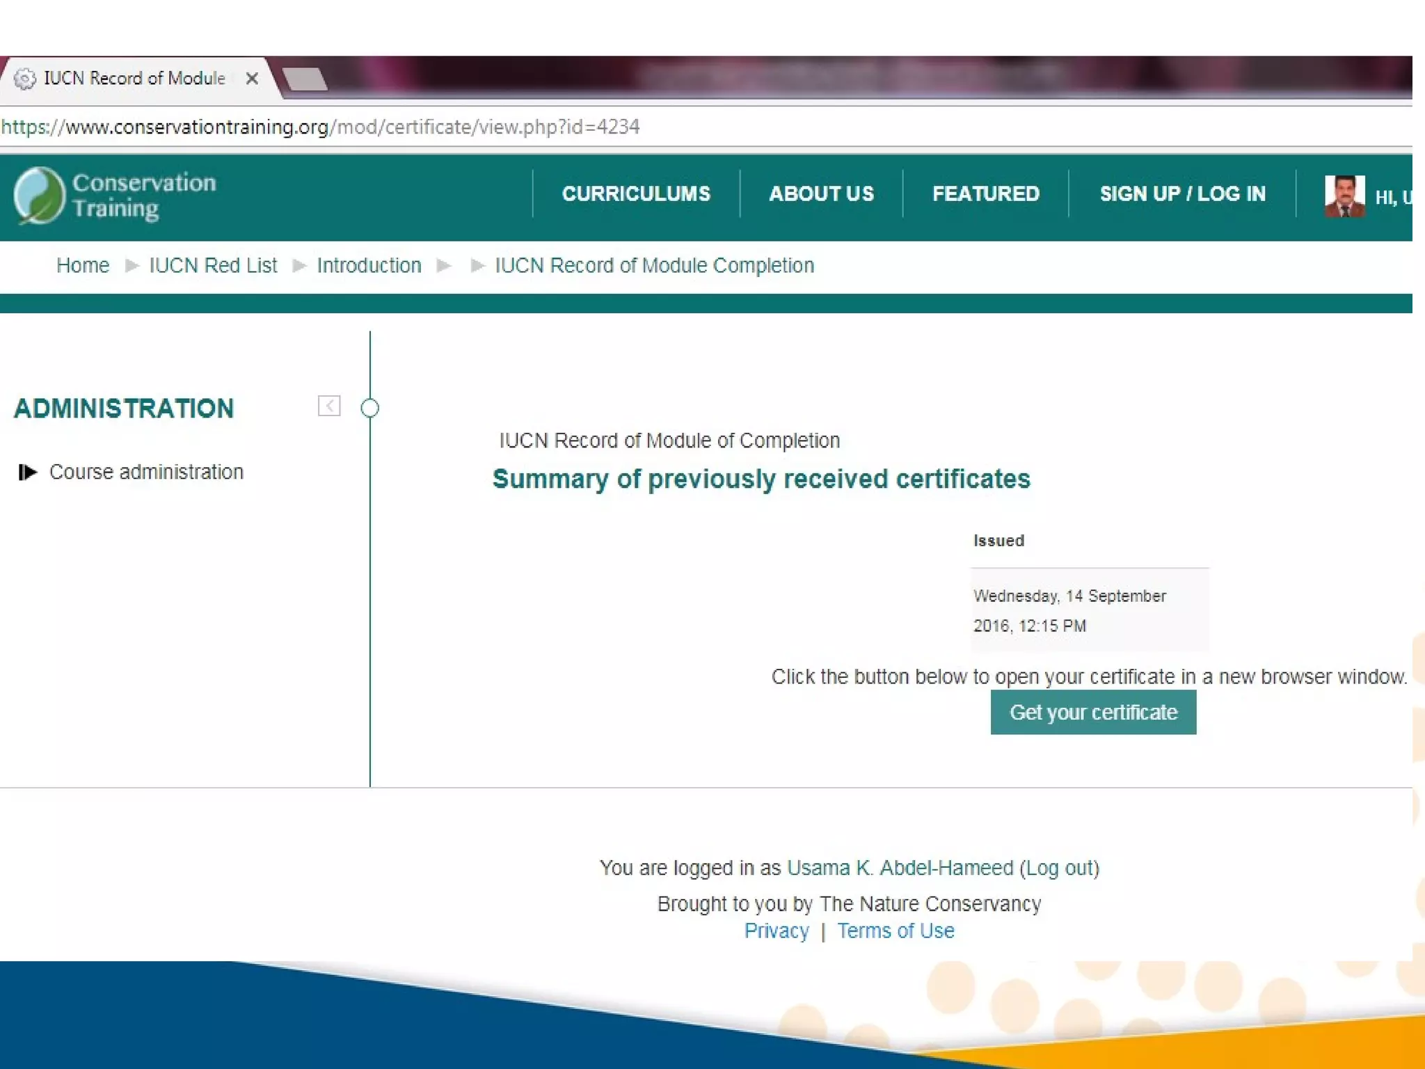Navigate to Home breadcrumb link

(x=83, y=265)
